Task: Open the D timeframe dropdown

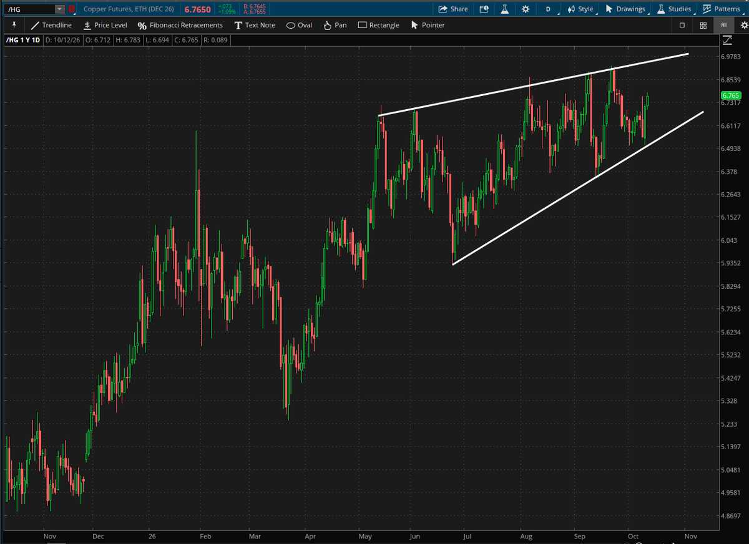Action: point(548,9)
